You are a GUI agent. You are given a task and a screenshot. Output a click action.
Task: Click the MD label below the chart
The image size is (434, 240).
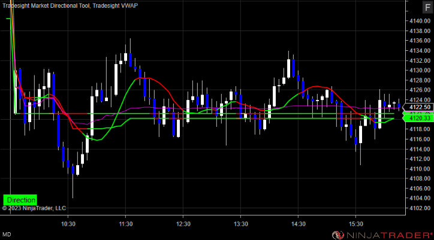pos(7,235)
